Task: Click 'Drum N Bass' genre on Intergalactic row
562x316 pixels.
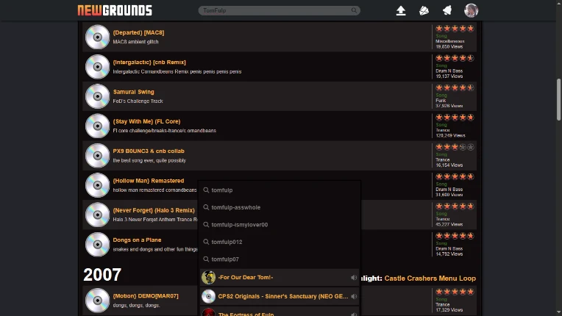Action: 449,71
